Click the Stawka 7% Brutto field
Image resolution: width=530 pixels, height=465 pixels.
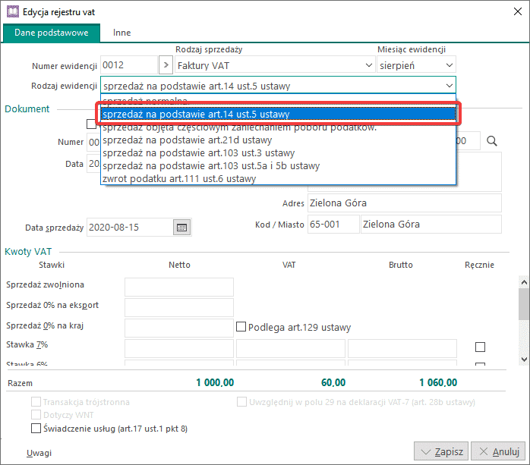point(402,348)
